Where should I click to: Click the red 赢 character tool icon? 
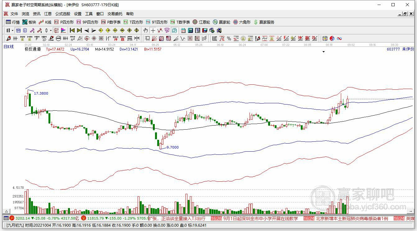(x=122, y=38)
